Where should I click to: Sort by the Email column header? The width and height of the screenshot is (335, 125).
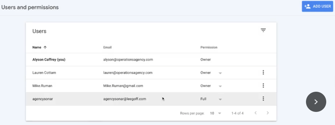click(x=108, y=47)
